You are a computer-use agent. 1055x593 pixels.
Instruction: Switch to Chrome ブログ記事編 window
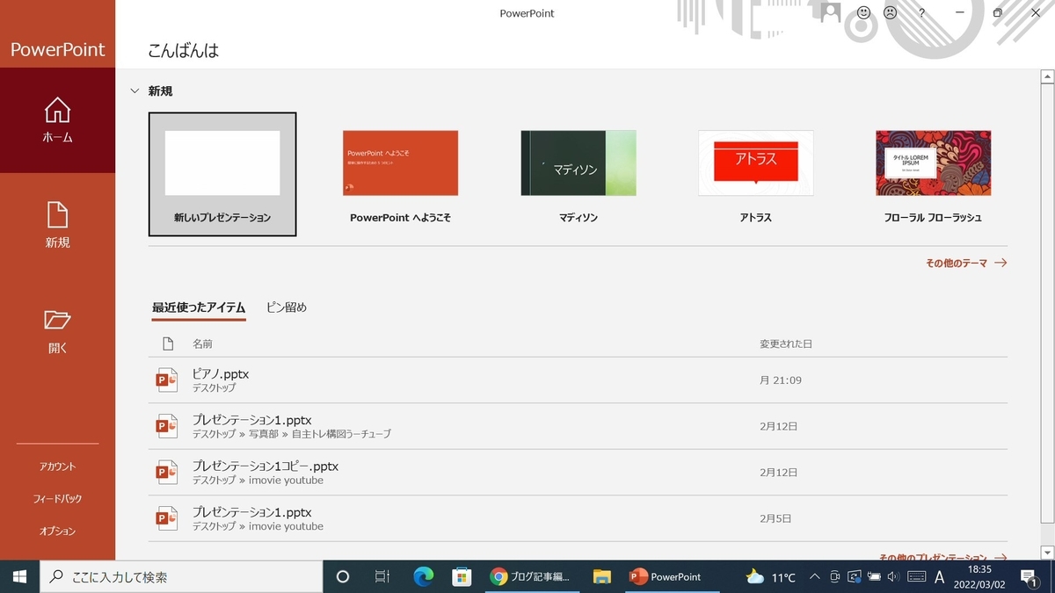coord(531,577)
